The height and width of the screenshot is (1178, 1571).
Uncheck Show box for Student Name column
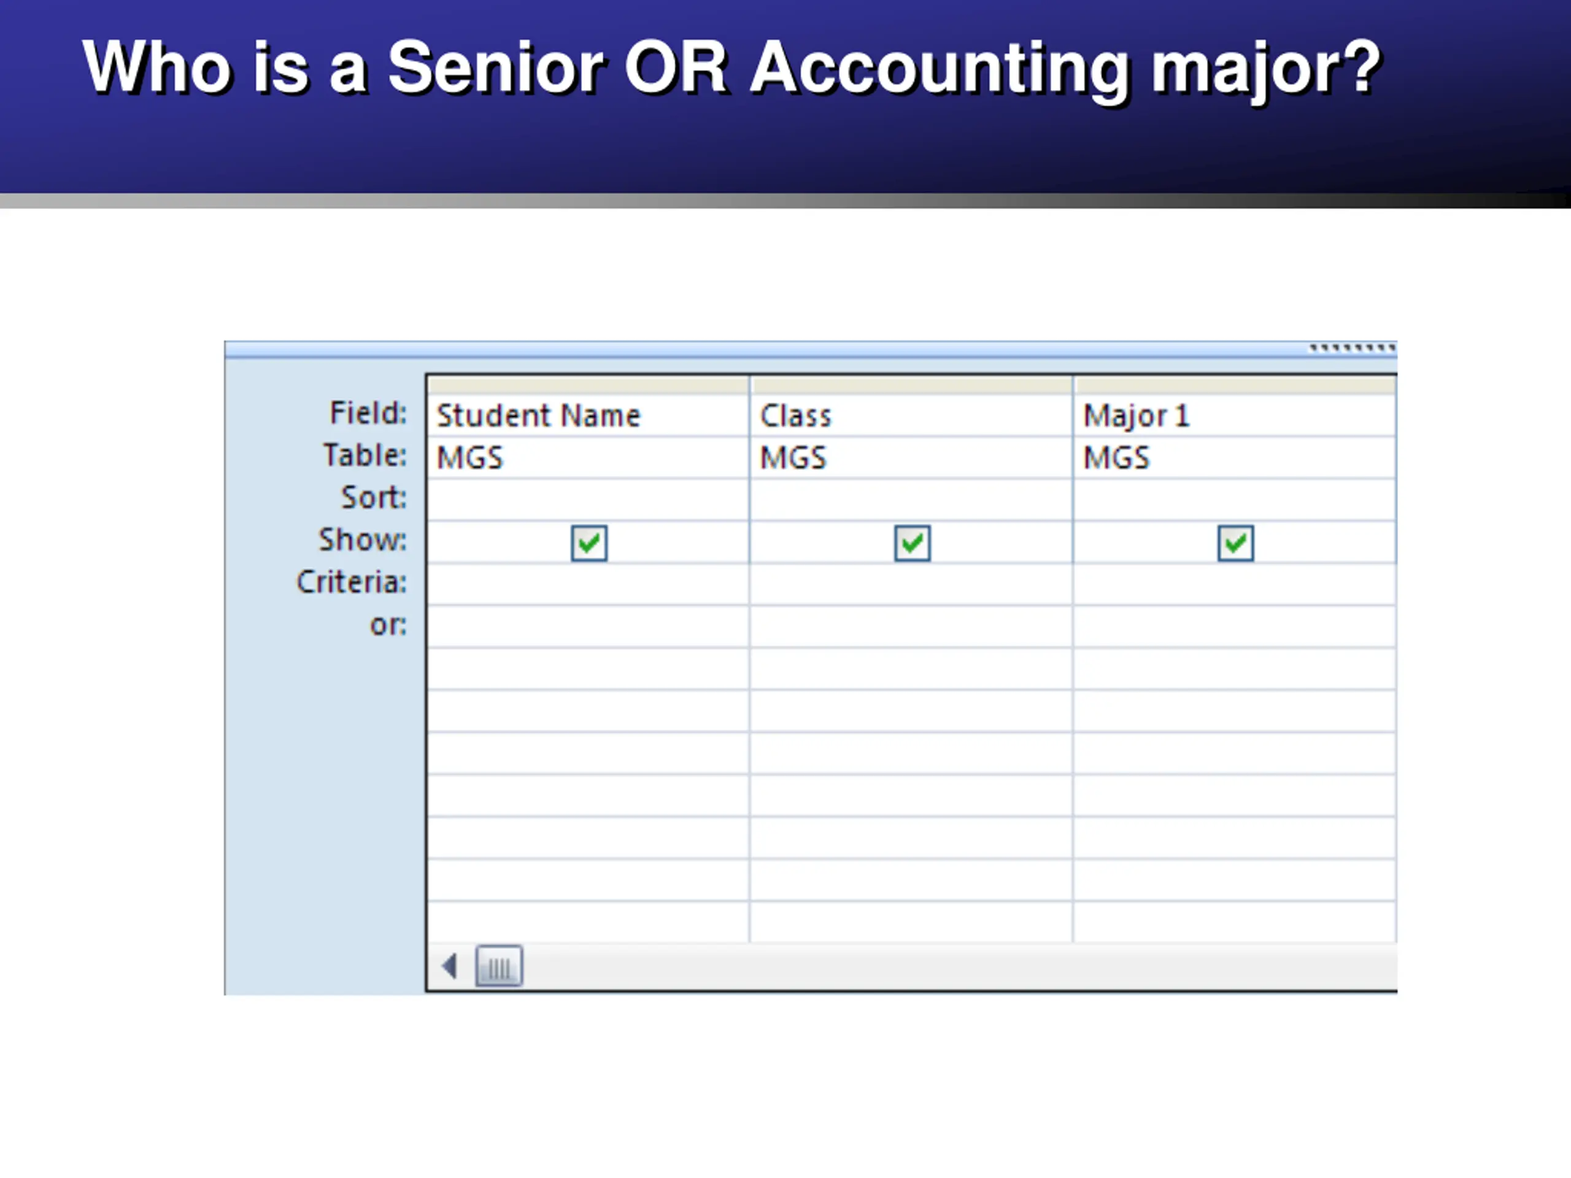pyautogui.click(x=589, y=543)
